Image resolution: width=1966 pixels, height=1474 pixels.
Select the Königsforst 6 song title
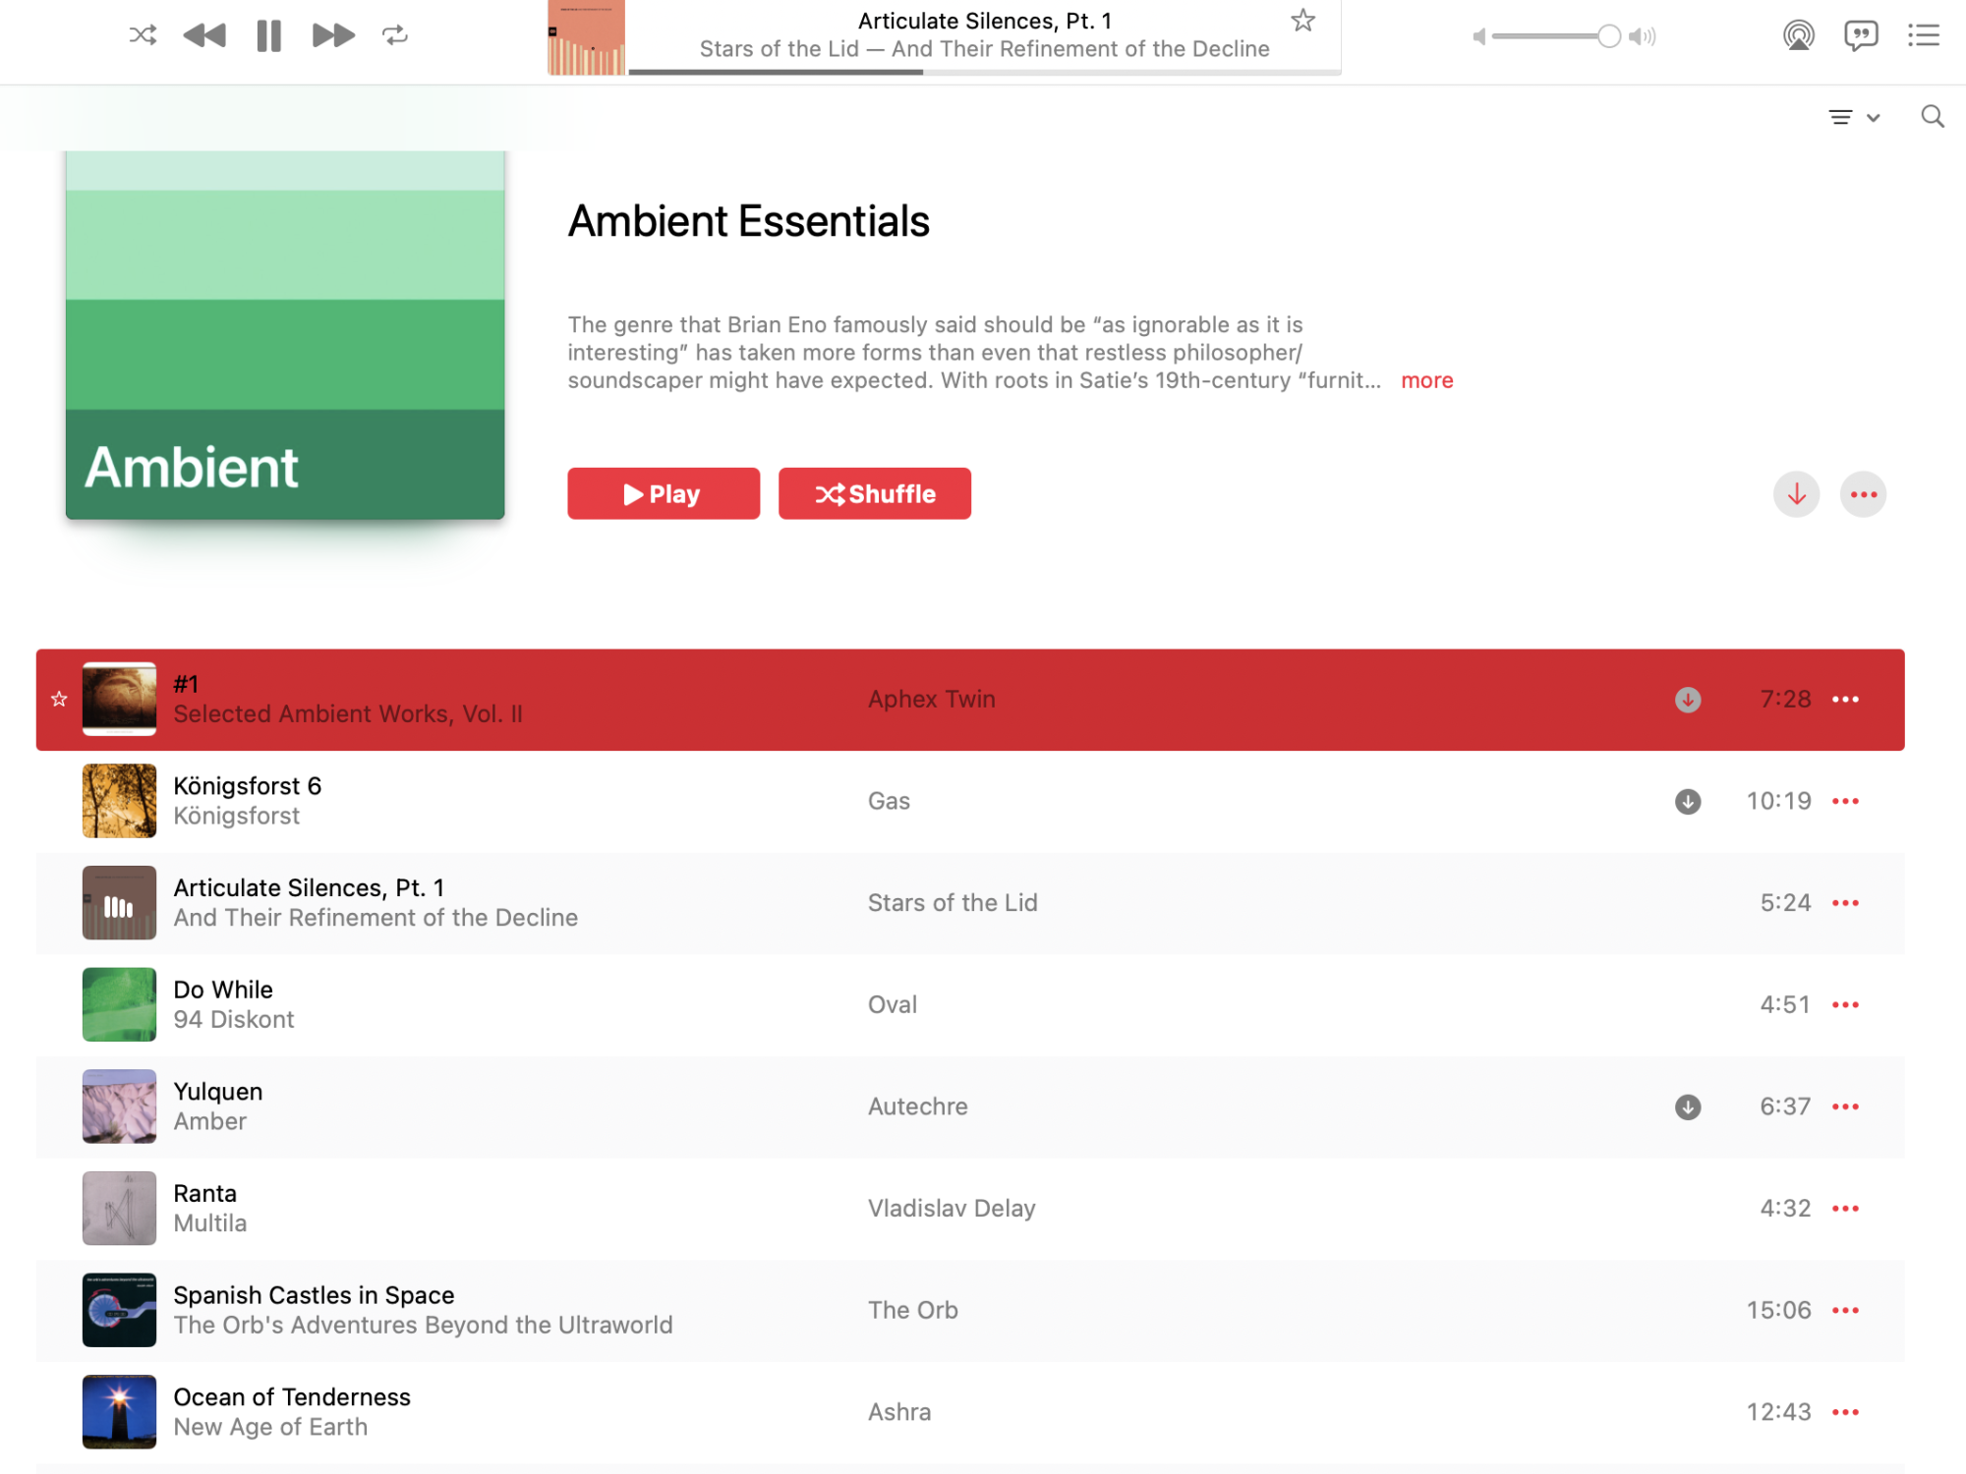point(248,786)
